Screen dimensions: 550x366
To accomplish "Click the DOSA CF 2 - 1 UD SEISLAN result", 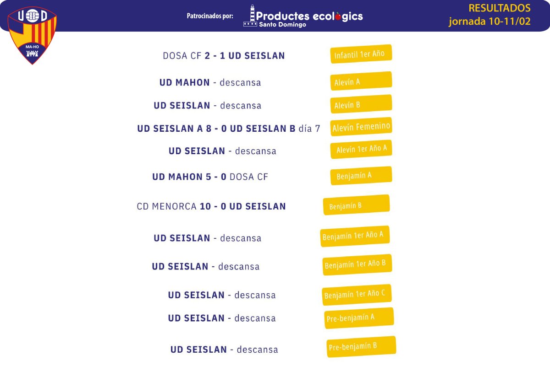I will click(x=224, y=56).
